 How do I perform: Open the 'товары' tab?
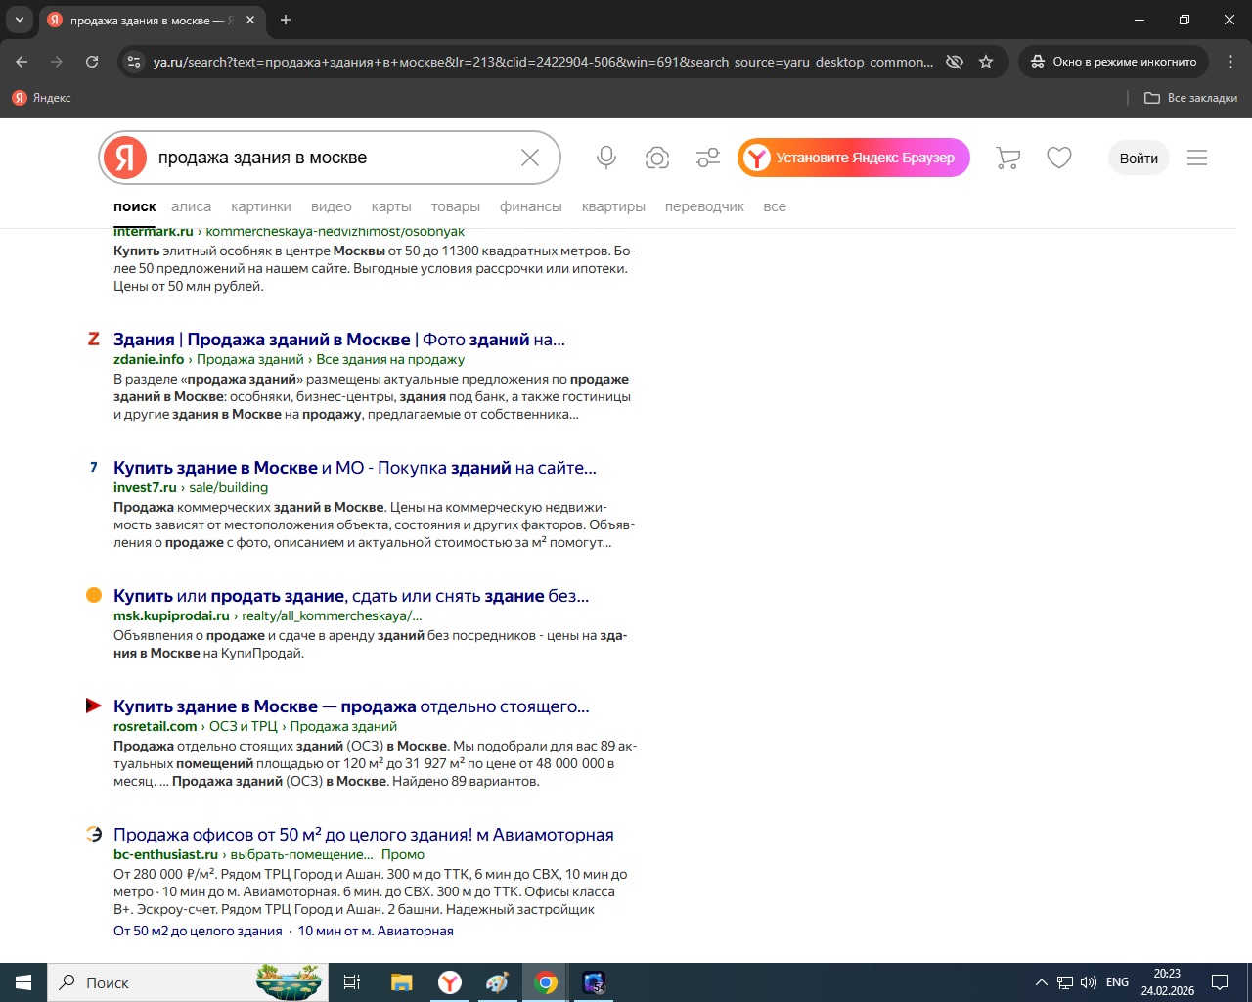(x=456, y=206)
